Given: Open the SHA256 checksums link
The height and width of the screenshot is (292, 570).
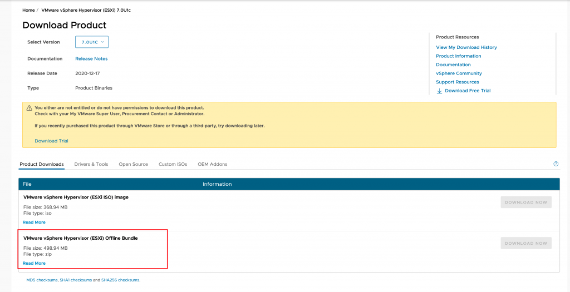Looking at the screenshot, I should [120, 280].
